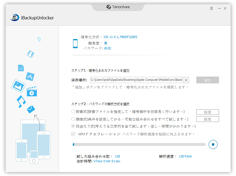This screenshot has width=236, height=176.
Task: Stop the password analysis with stop button
Action: (x=213, y=144)
